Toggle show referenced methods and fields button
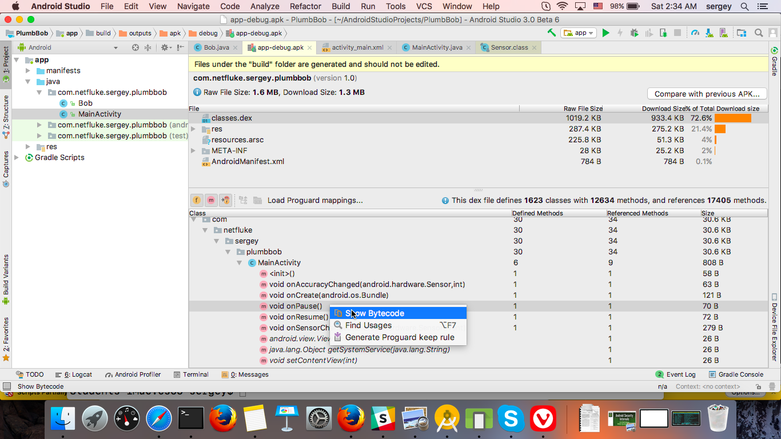Image resolution: width=781 pixels, height=439 pixels. [225, 200]
